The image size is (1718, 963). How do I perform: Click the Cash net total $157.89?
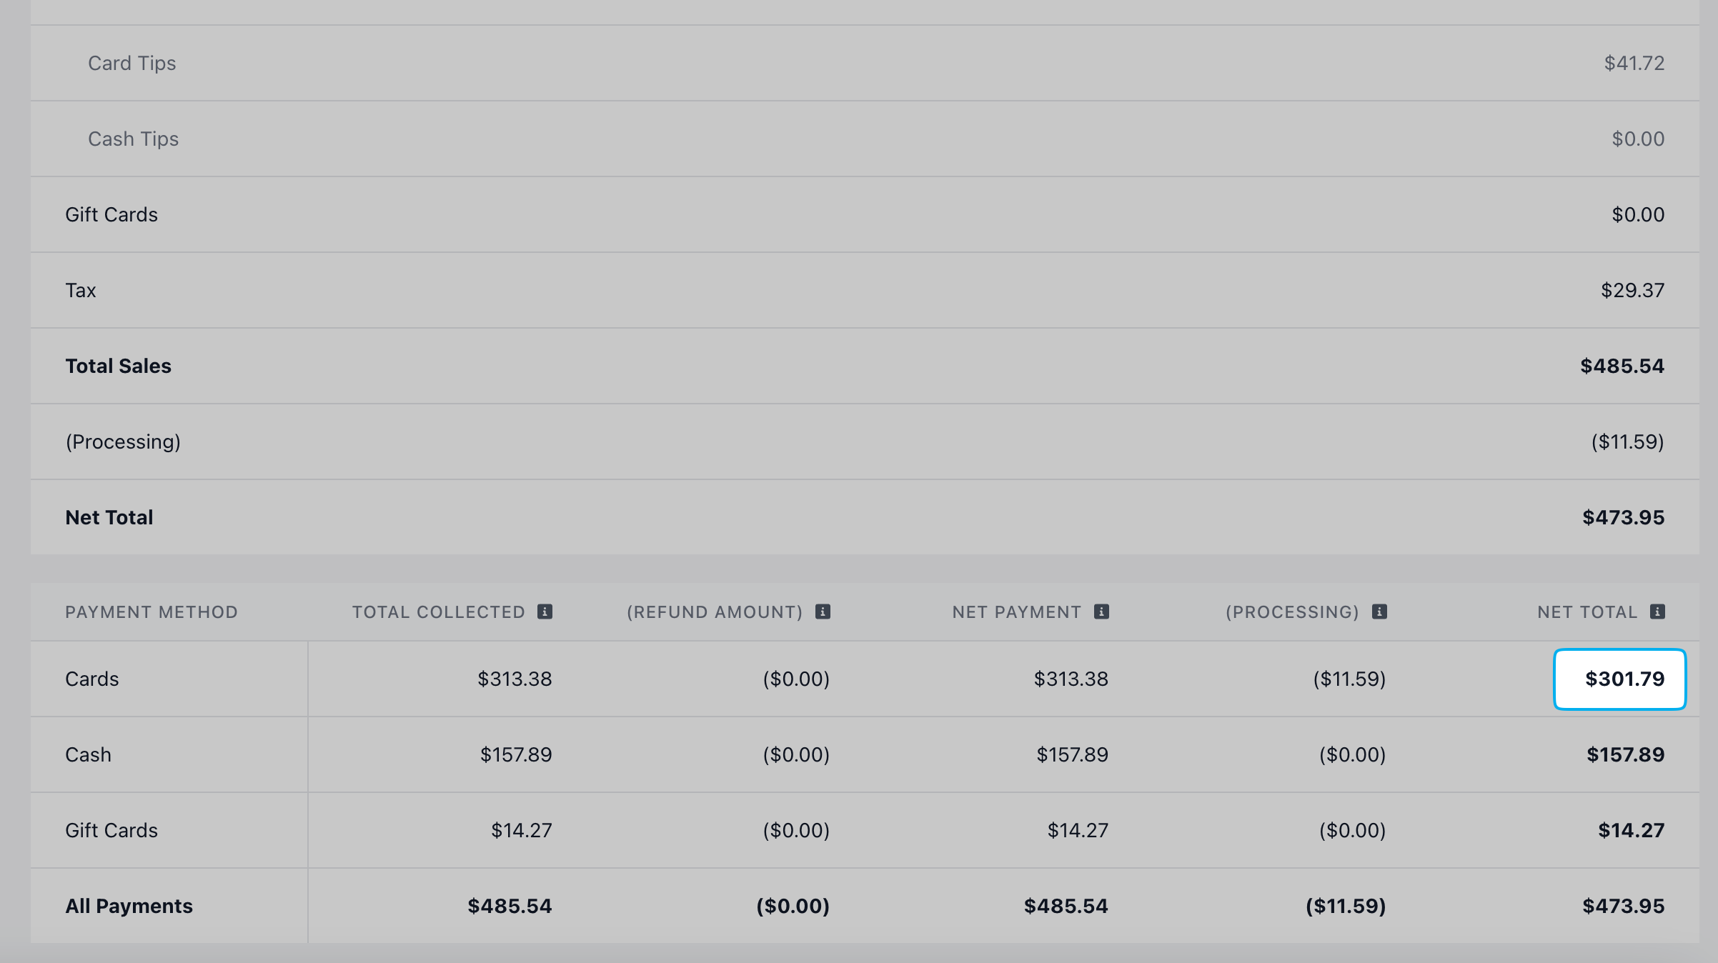tap(1625, 754)
